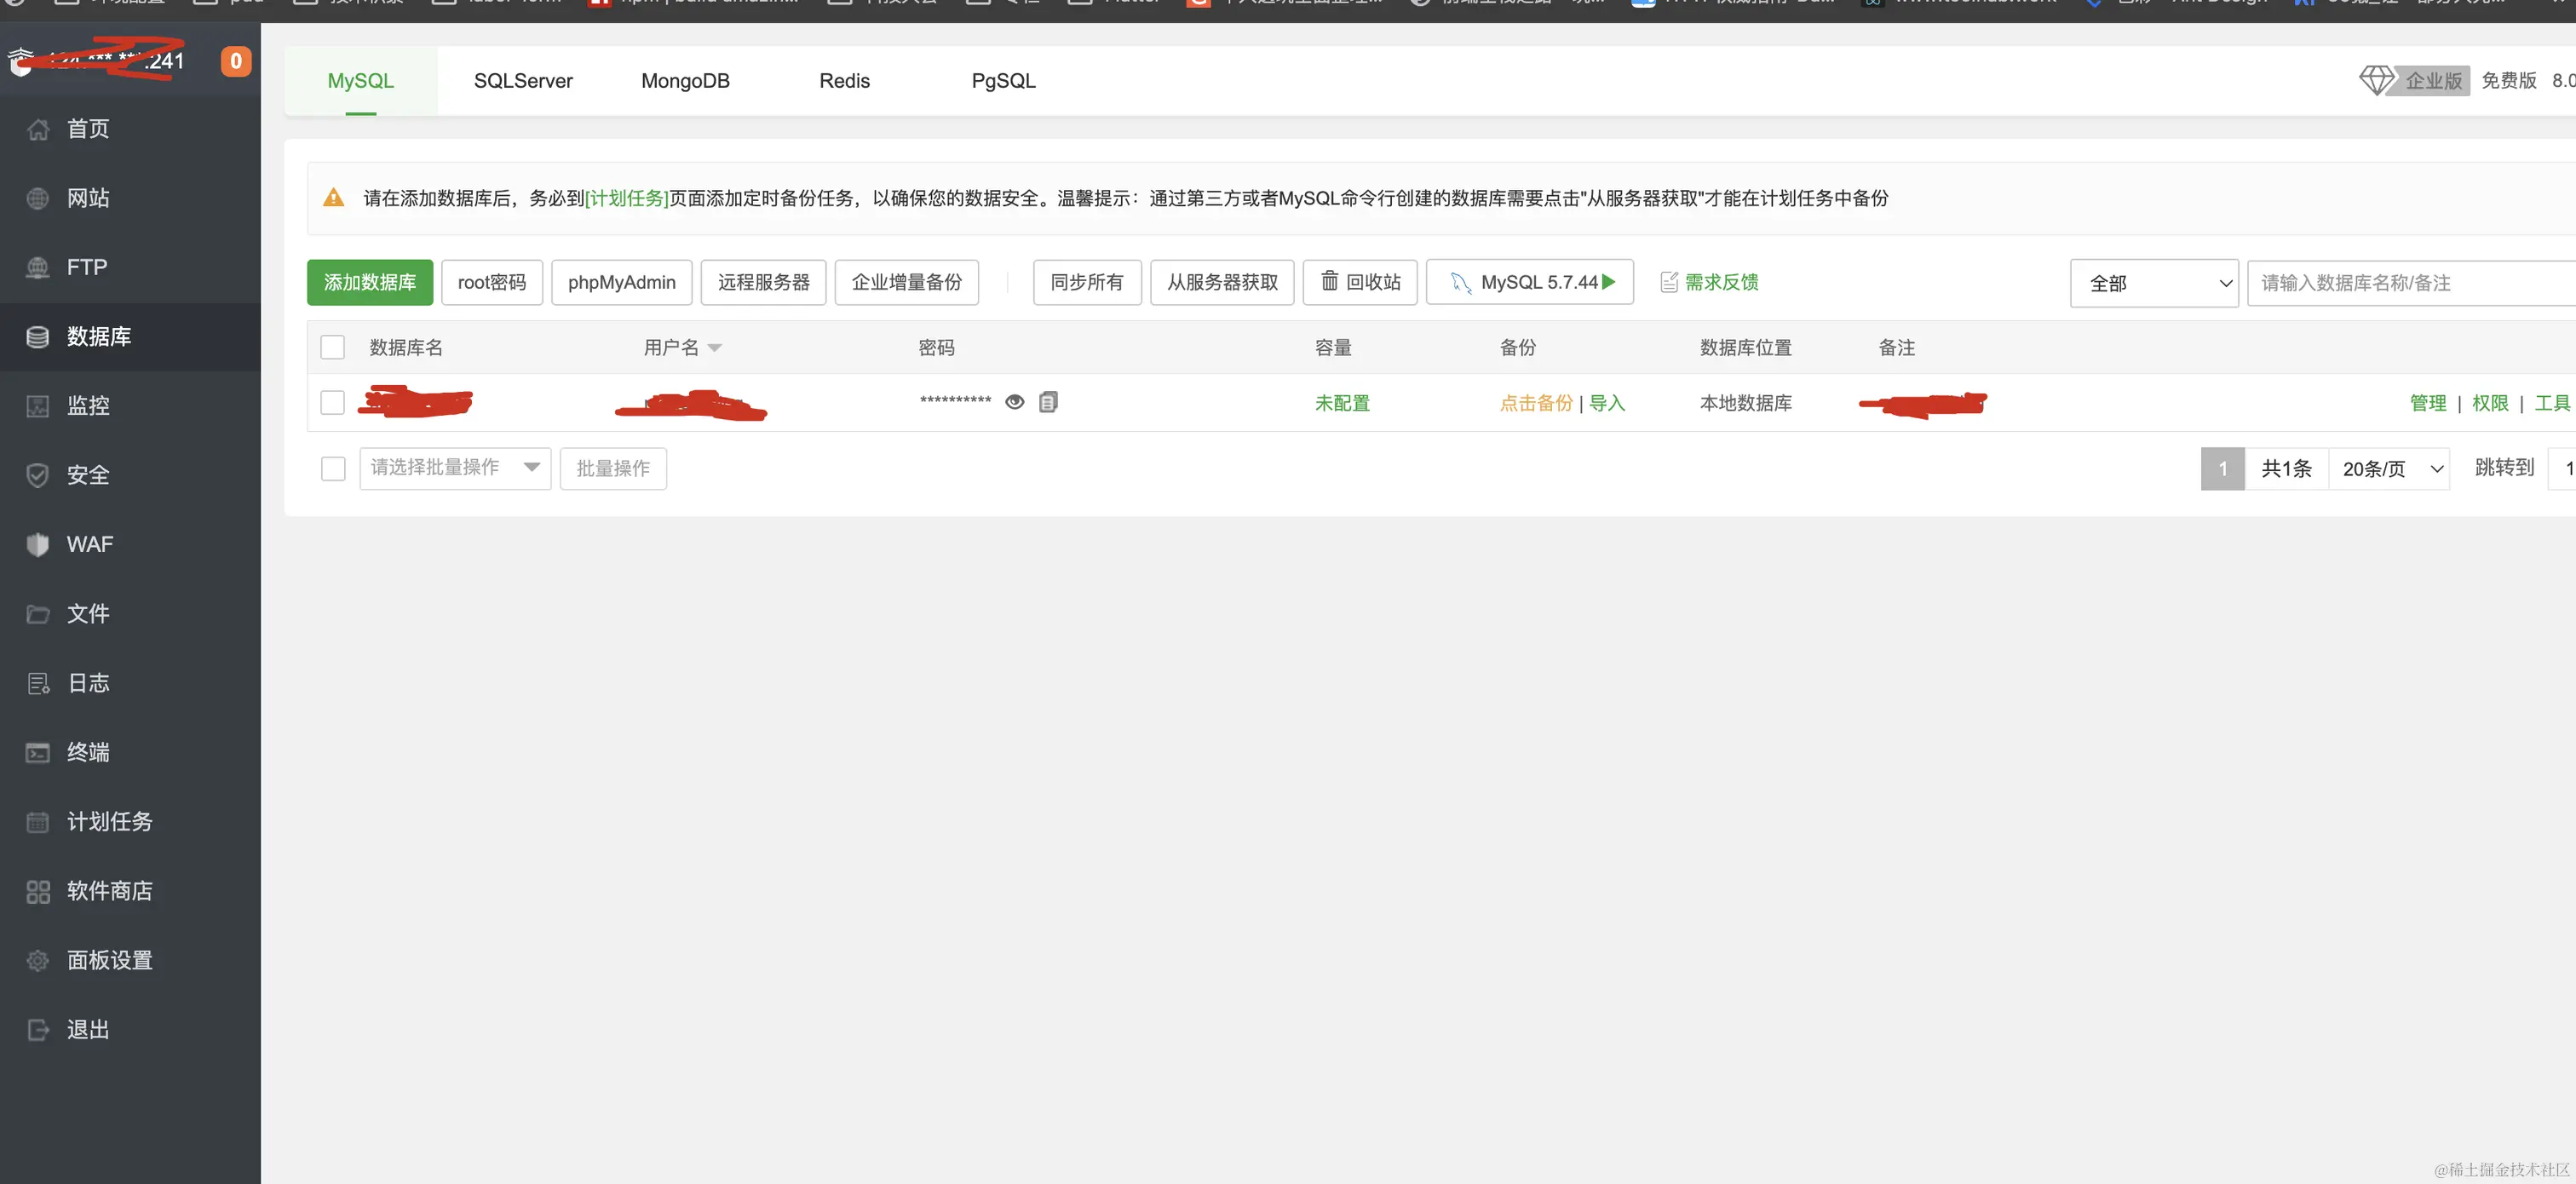Screen dimensions: 2576x1184
Task: Click the logout icon in sidebar
Action: tap(38, 1030)
